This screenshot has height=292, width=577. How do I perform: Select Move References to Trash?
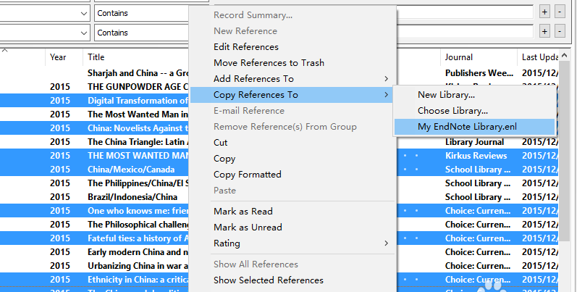(x=269, y=62)
